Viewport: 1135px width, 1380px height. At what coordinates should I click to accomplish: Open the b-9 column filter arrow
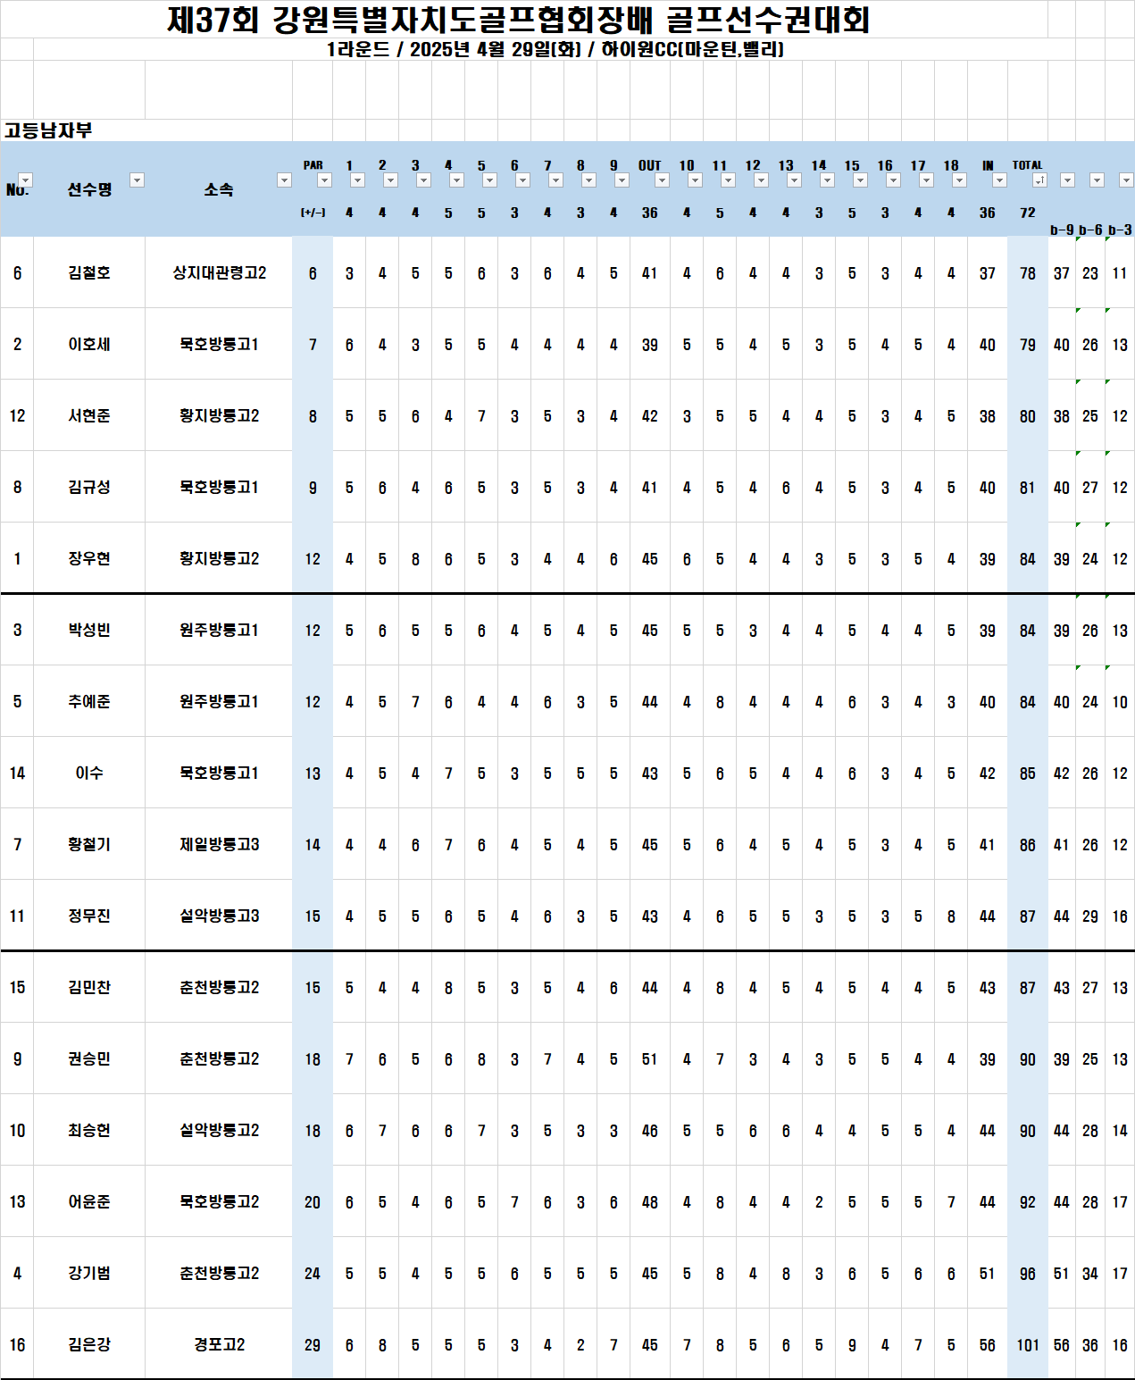[1068, 180]
